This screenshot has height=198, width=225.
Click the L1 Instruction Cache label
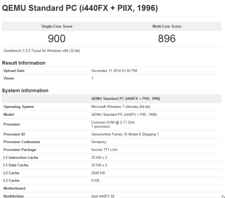coord(21,157)
